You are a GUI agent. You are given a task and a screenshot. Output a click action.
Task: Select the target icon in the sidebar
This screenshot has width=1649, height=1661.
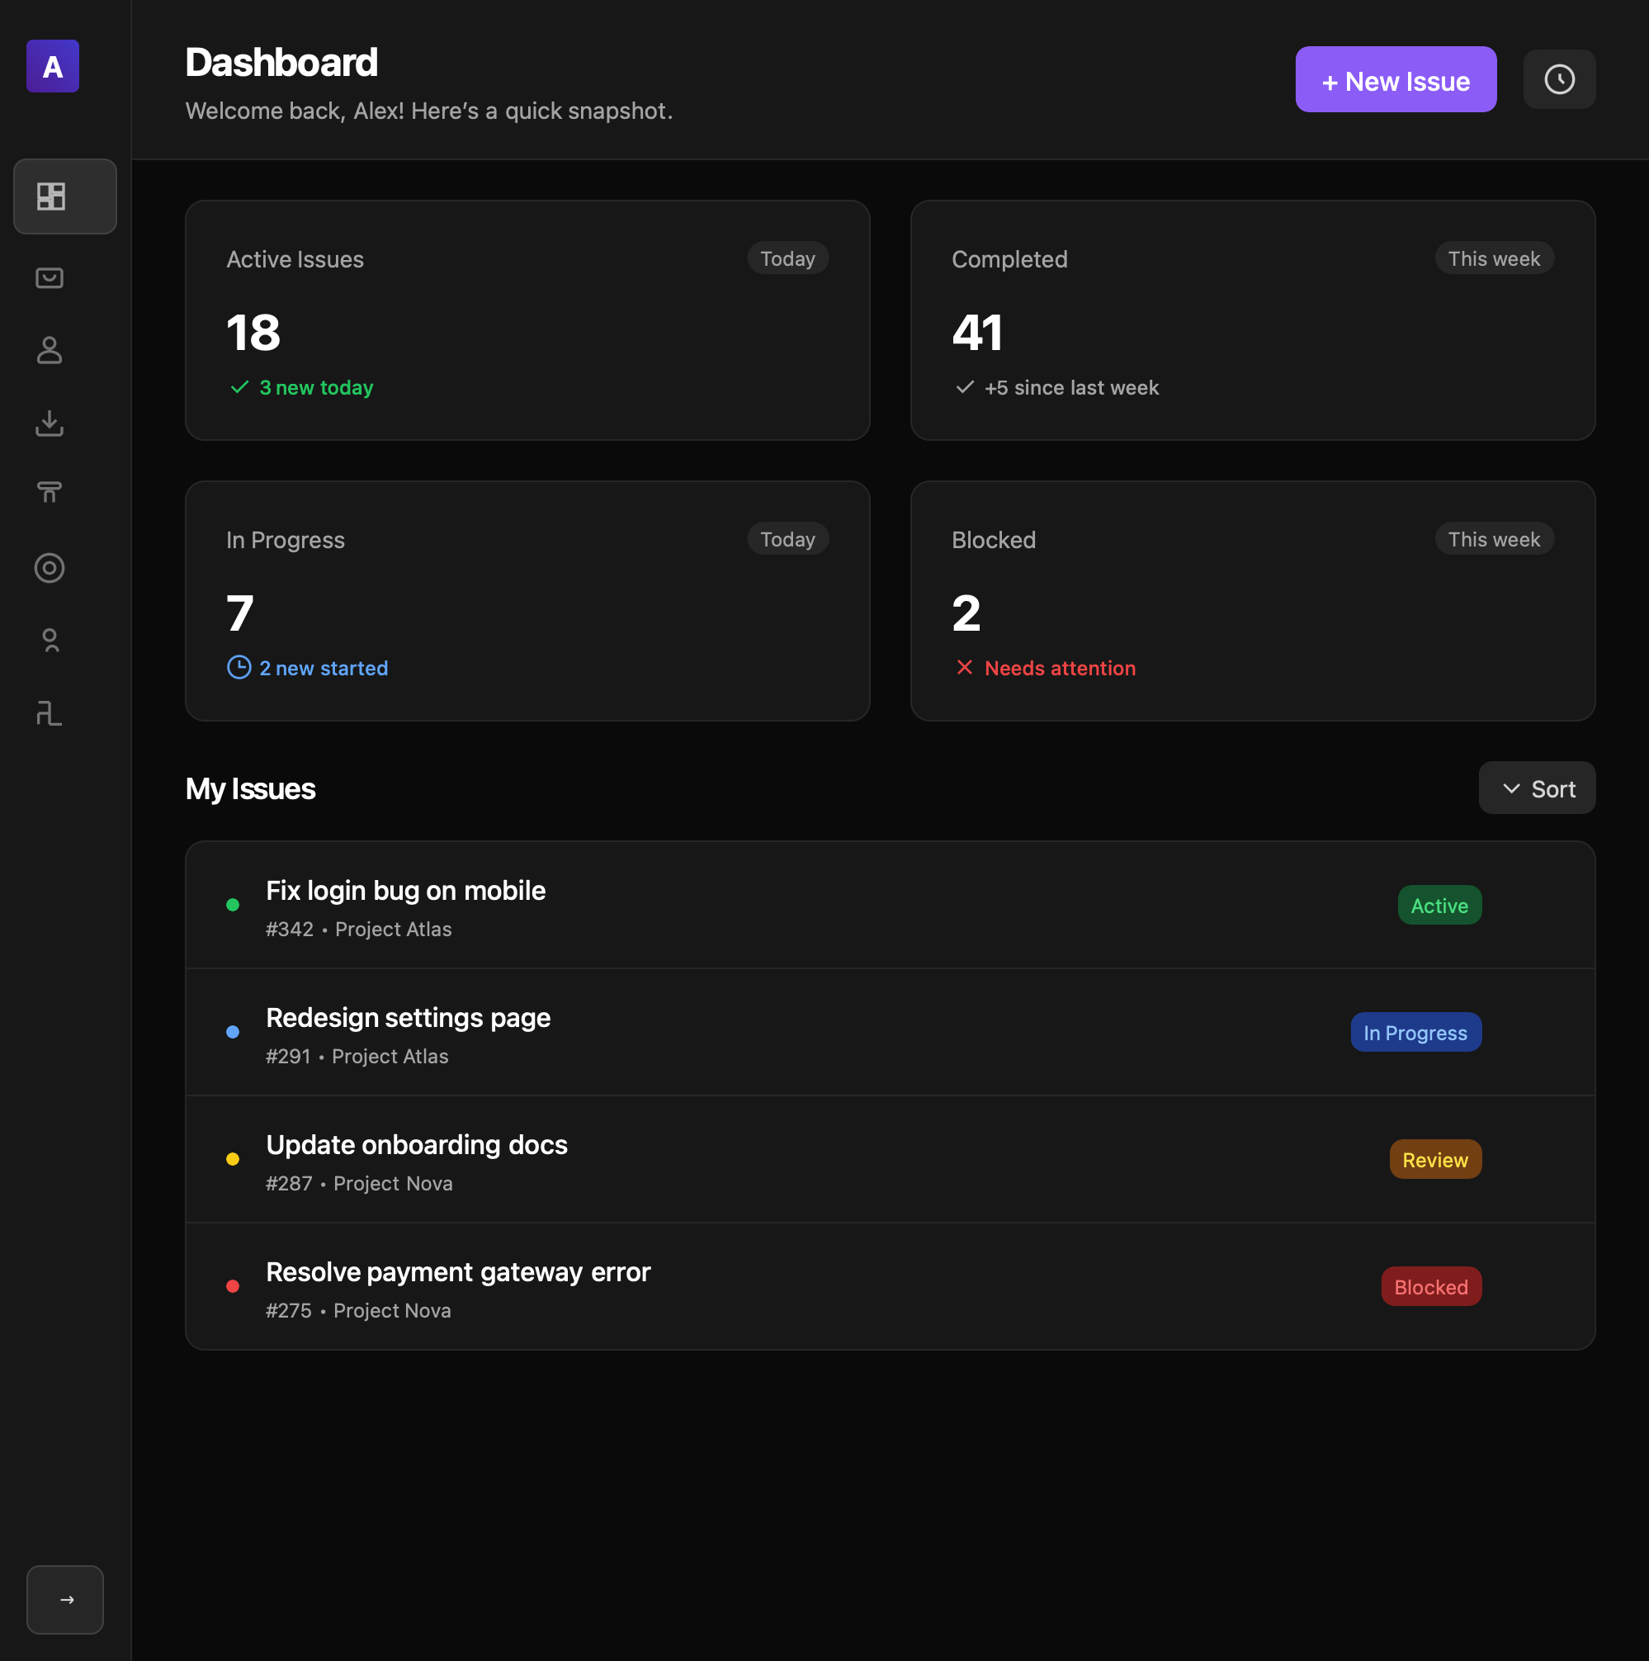(49, 567)
